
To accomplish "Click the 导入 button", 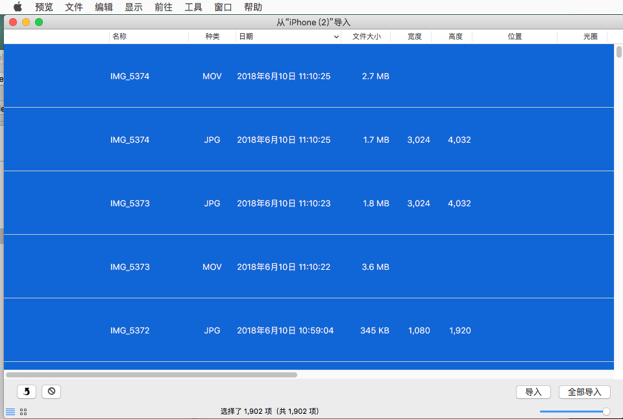I will click(x=533, y=392).
